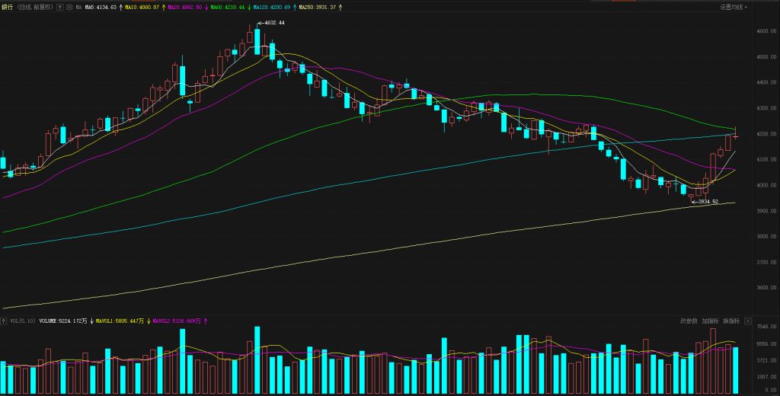
Task: Click the 4632.44 high price marker
Action: tap(273, 23)
